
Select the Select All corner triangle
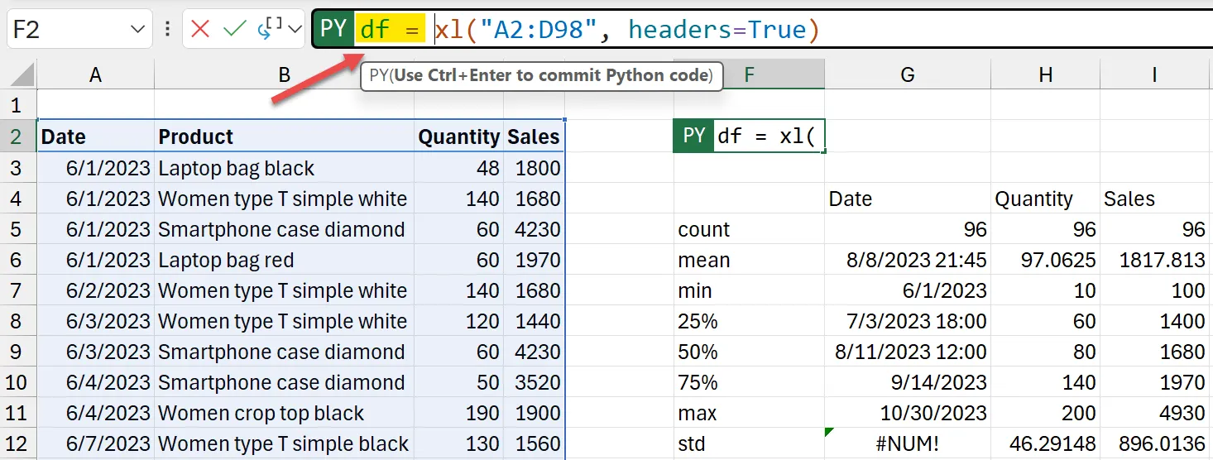coord(18,75)
